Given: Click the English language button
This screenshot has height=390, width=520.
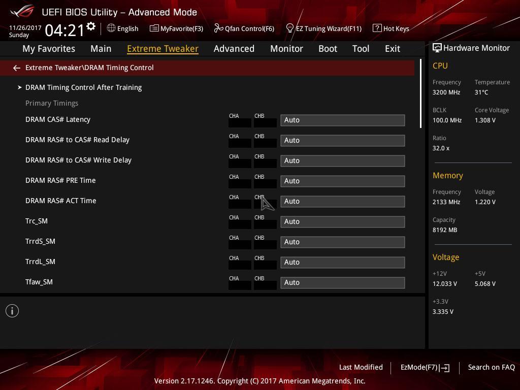Looking at the screenshot, I should click(x=127, y=28).
